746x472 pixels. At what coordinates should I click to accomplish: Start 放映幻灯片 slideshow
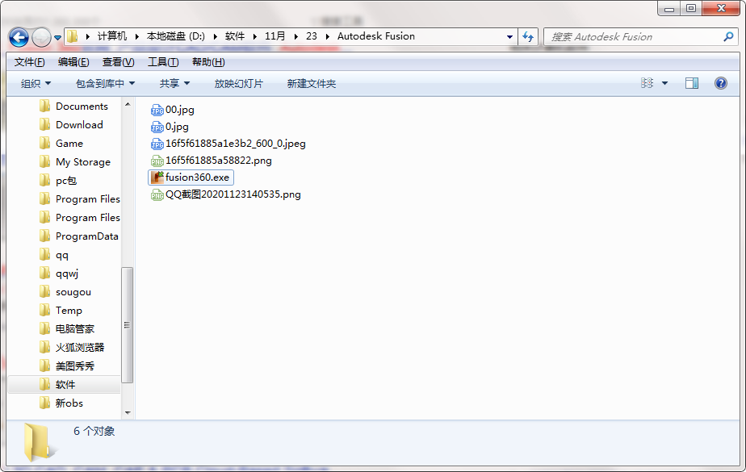238,84
